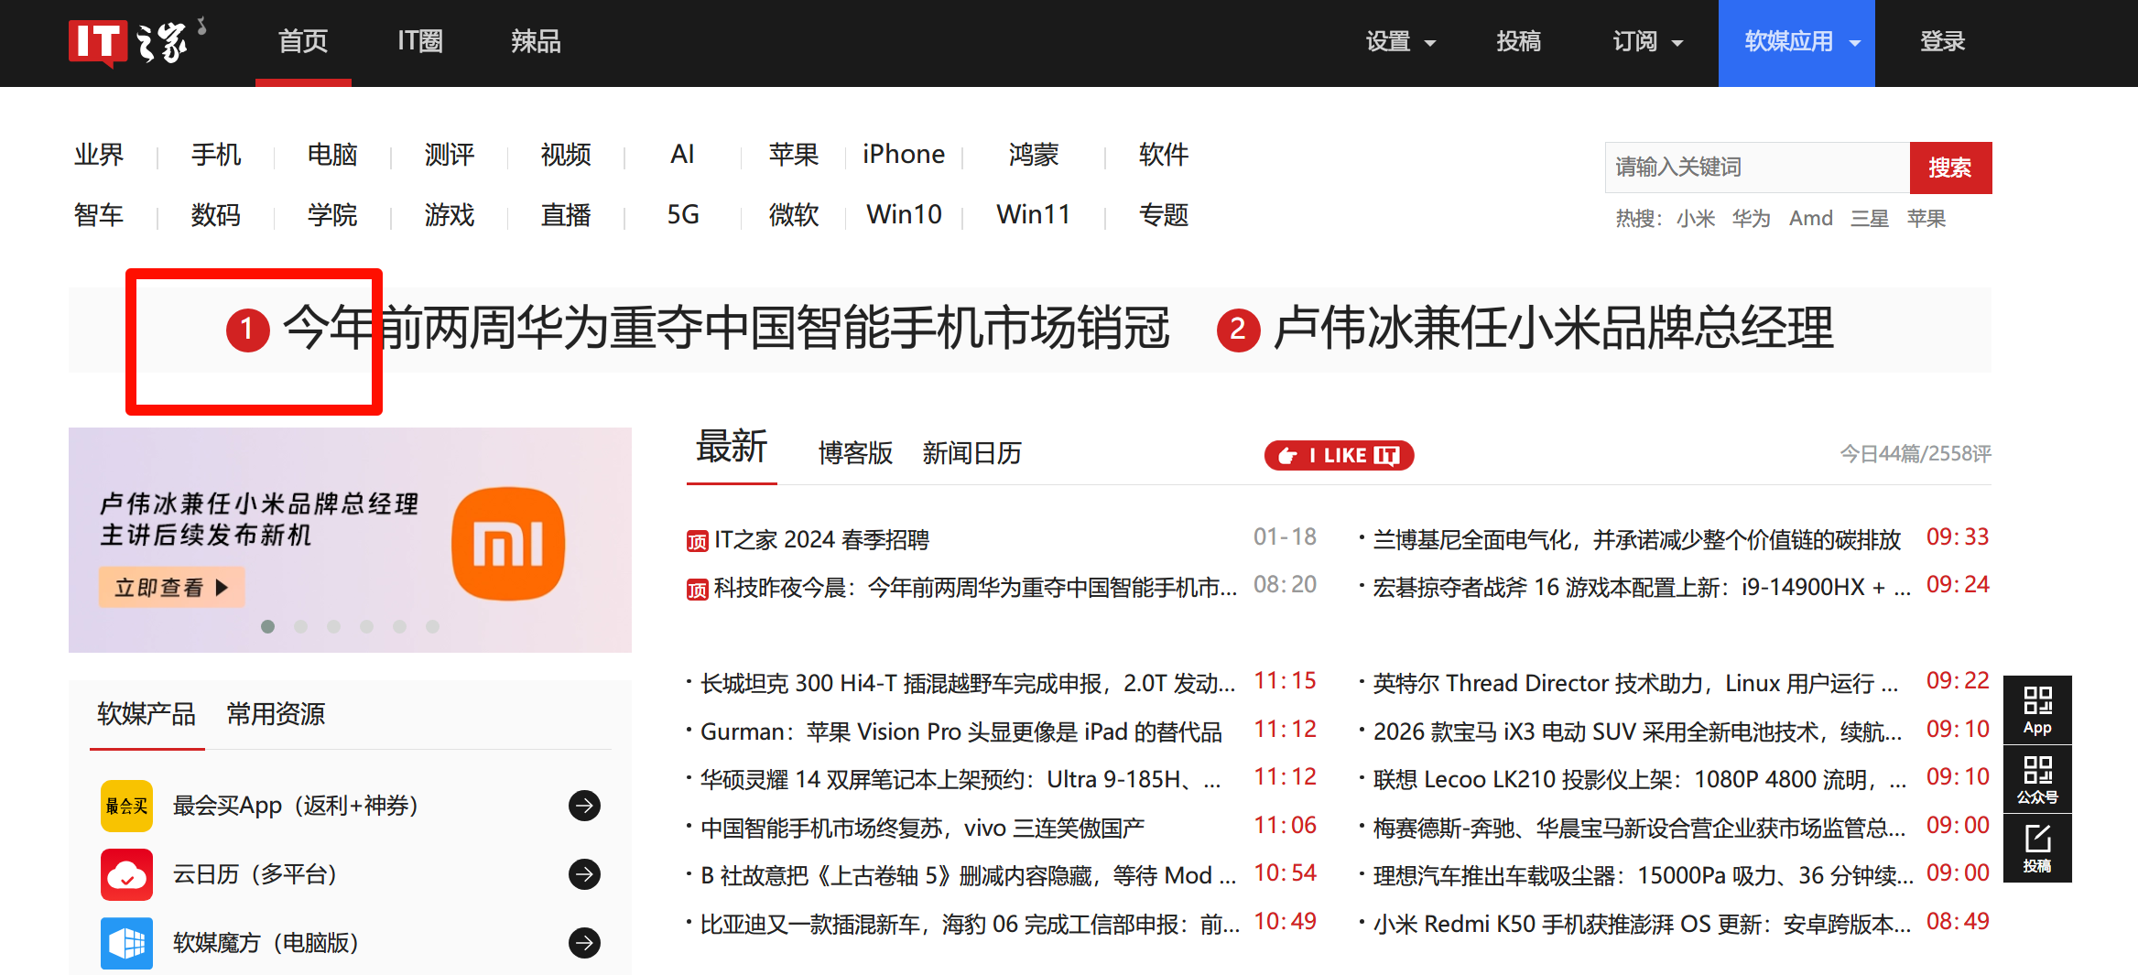Image resolution: width=2138 pixels, height=975 pixels.
Task: Open article 小米 Redmi K50 手机获推澎湃 OS
Action: pos(1642,925)
